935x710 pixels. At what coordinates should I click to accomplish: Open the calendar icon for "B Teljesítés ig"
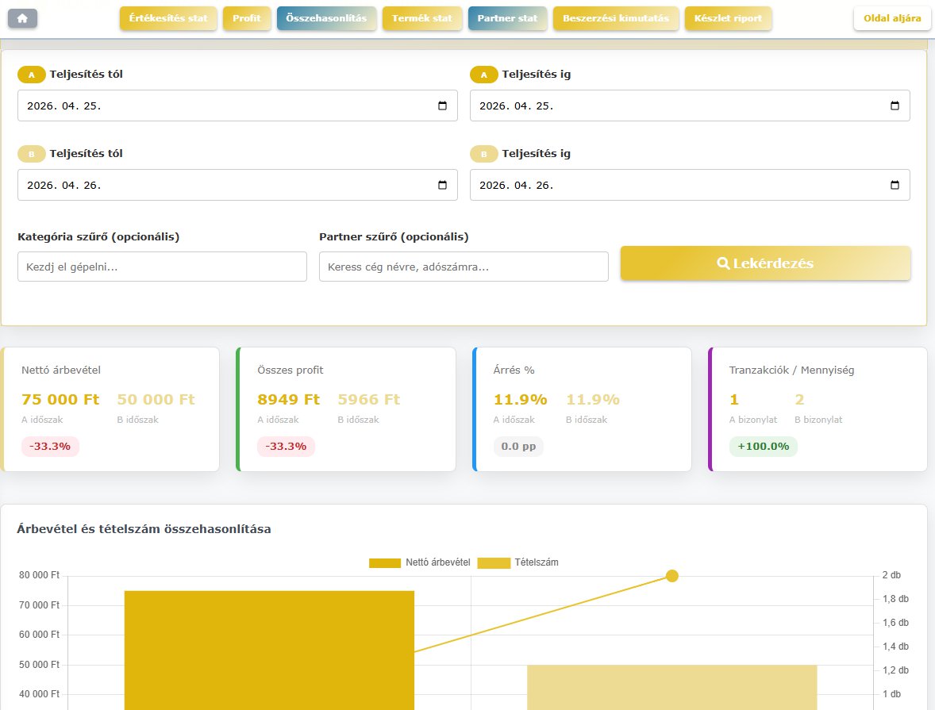(895, 184)
